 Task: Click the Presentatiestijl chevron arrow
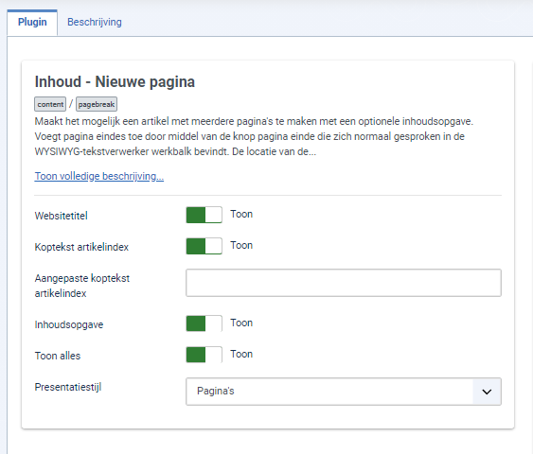point(487,392)
